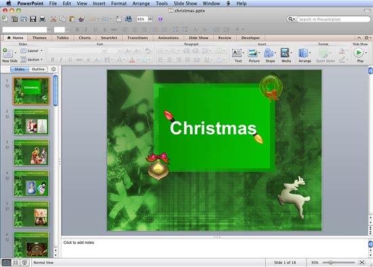
Task: Click the Media Browser icon in toolbar
Action: pos(128,19)
